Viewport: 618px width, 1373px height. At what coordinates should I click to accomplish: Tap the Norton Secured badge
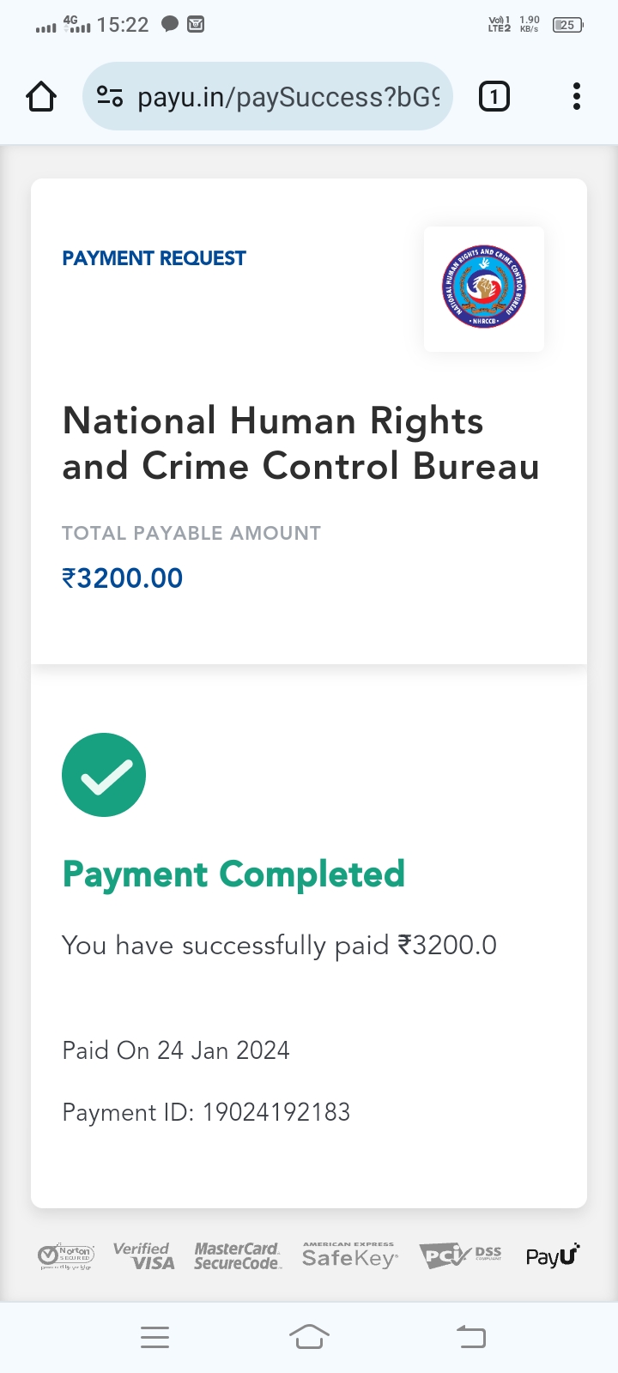point(66,1256)
